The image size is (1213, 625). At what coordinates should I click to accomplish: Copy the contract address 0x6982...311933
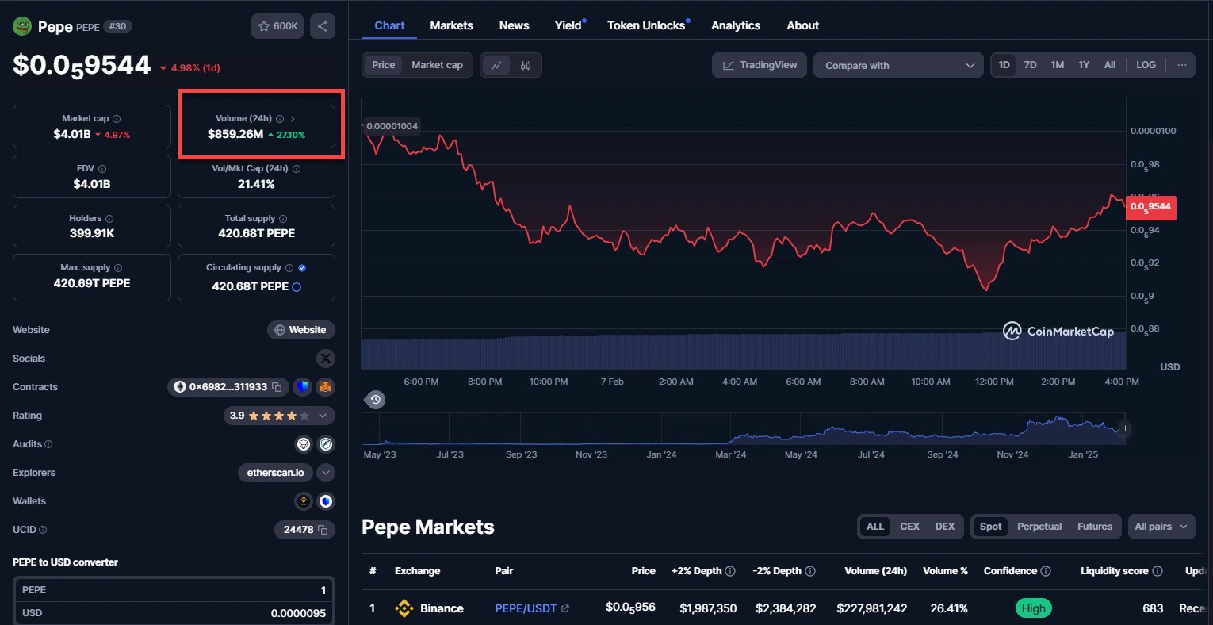click(277, 387)
